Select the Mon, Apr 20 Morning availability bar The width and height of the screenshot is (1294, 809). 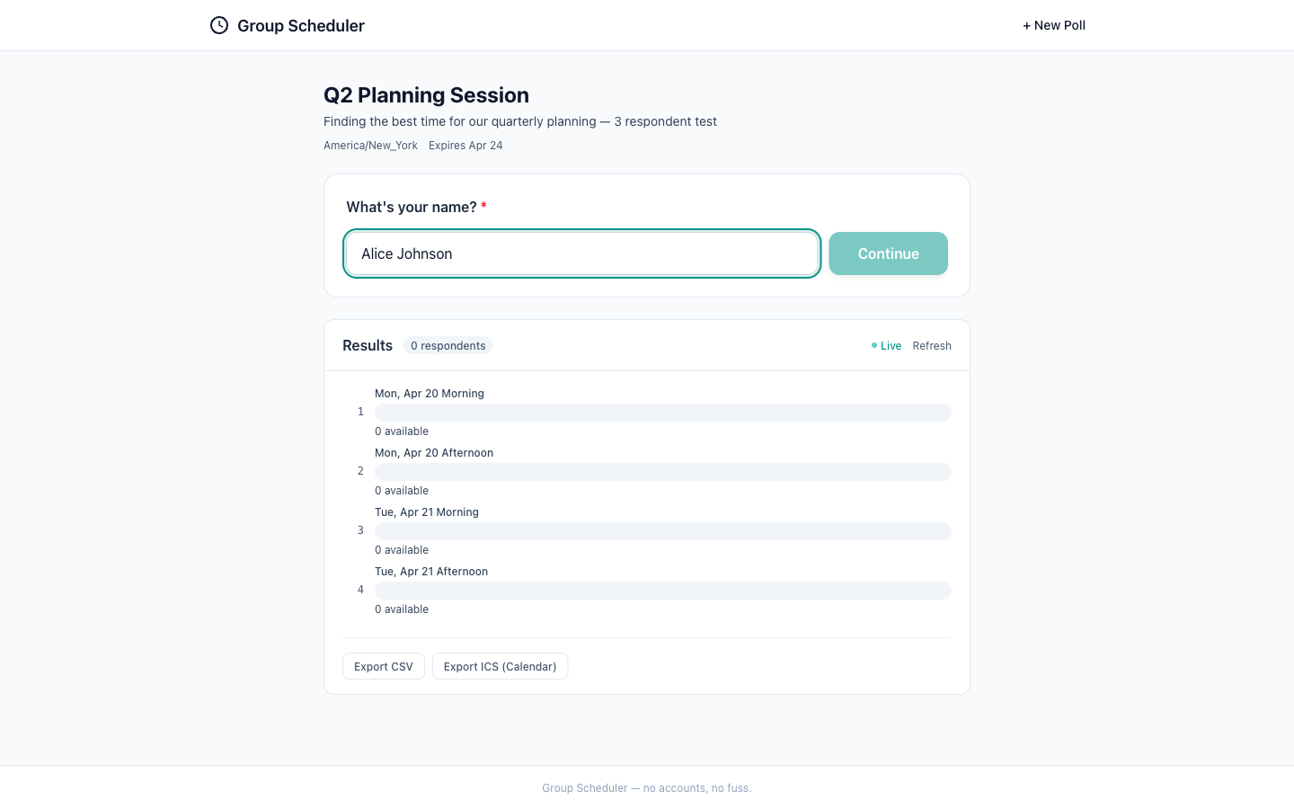[662, 413]
